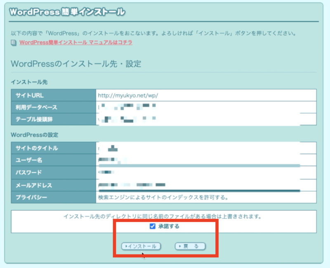Click the WordPressのインストール先・設定 heading
This screenshot has height=268, width=330.
pos(76,64)
